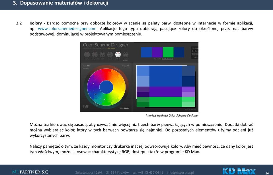This screenshot has height=175, width=273.
Task: Click the Color Scheme Designer title
Action: (106, 45)
